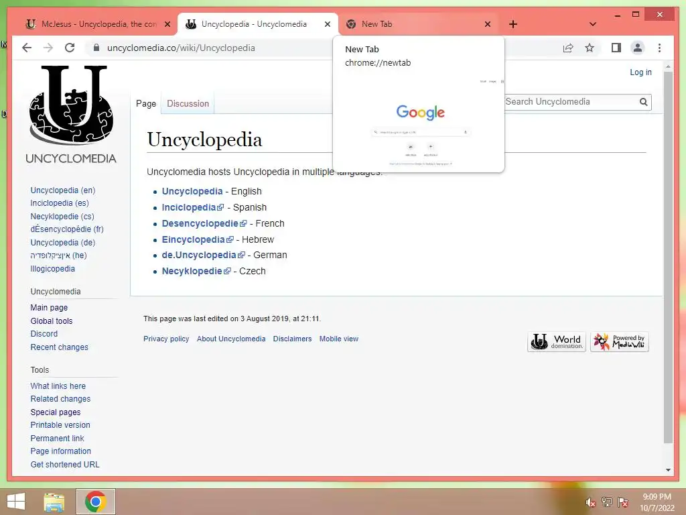The width and height of the screenshot is (686, 515).
Task: Click the page vertical scrollbar
Action: tap(668, 257)
